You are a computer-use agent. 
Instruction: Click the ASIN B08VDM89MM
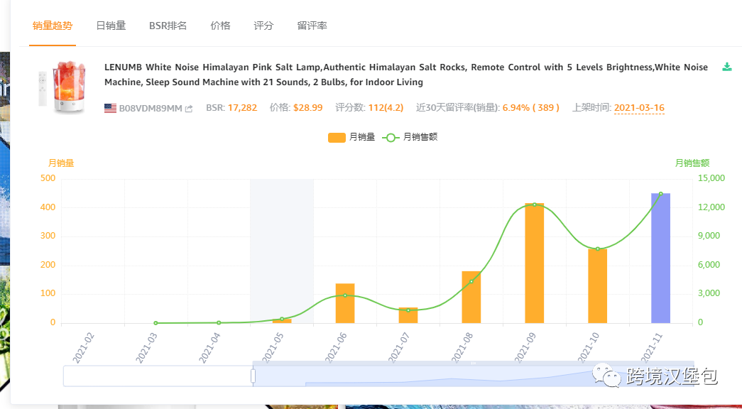(x=151, y=109)
